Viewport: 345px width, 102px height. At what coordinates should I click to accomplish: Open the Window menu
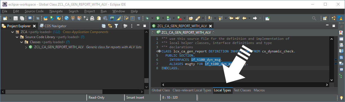click(118, 11)
